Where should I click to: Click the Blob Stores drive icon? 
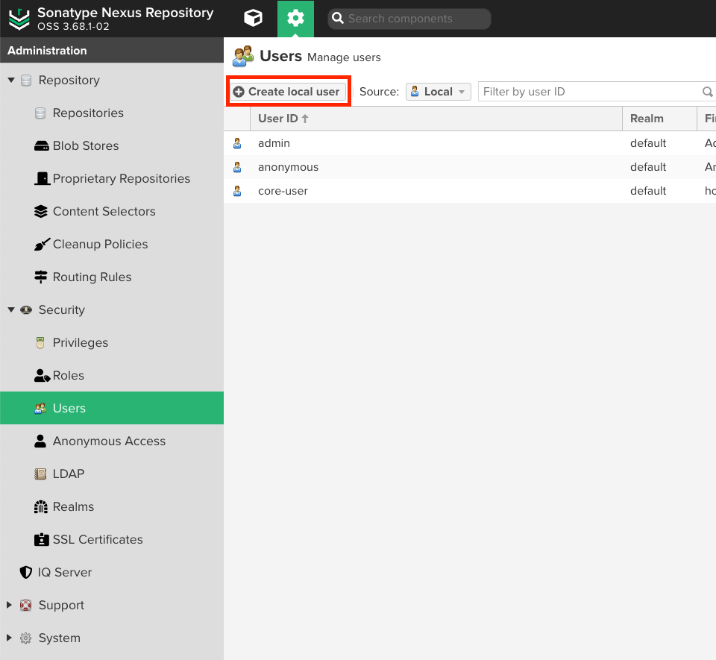tap(42, 146)
